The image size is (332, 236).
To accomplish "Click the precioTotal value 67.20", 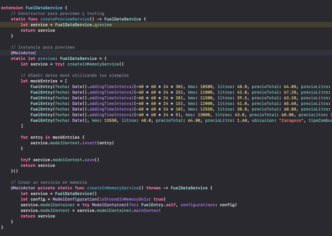I will pos(290,92).
